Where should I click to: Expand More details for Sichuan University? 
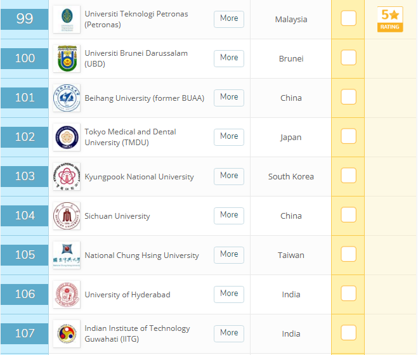pos(229,216)
